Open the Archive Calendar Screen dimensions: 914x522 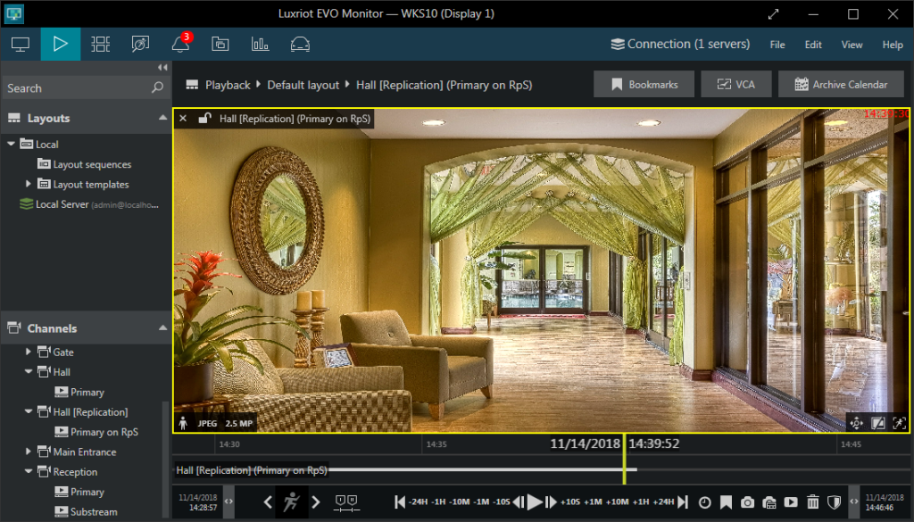point(841,85)
